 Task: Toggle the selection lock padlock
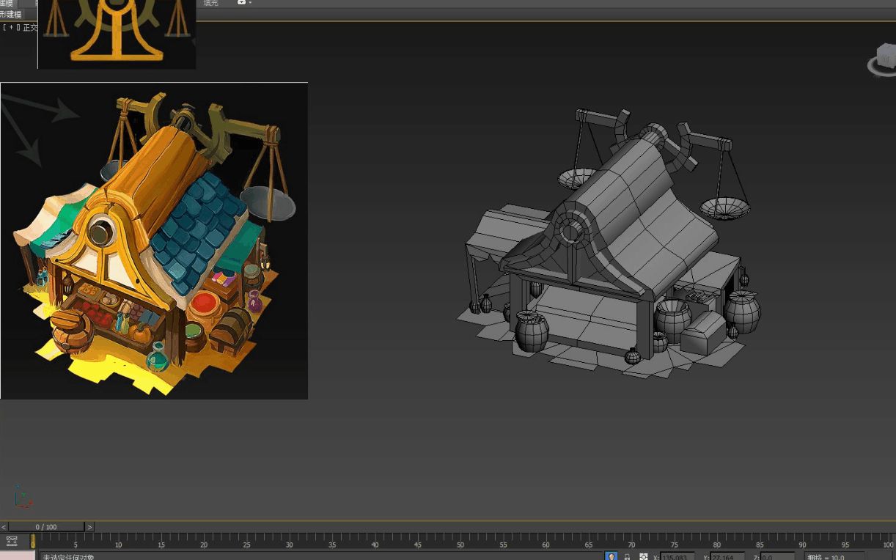point(626,557)
